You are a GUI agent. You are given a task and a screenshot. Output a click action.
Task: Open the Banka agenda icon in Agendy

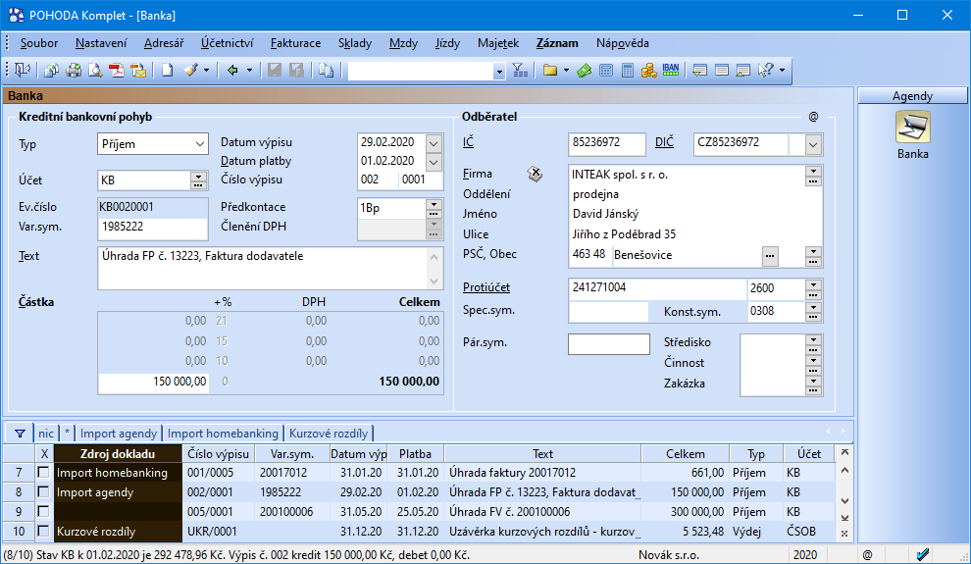click(913, 127)
